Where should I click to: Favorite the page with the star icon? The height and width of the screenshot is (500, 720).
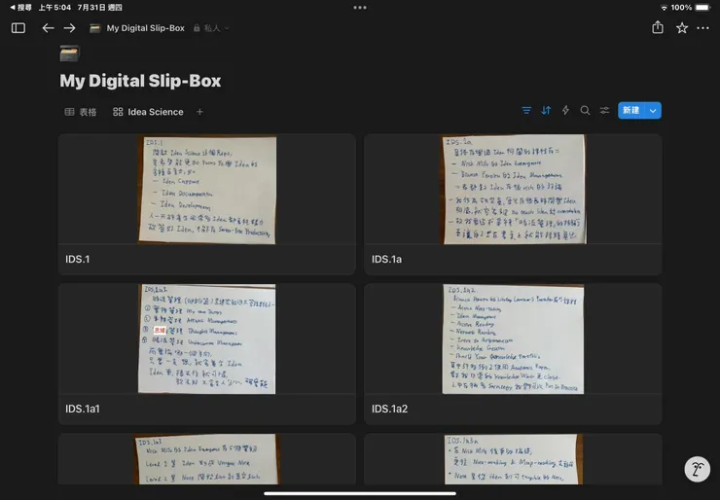[682, 28]
